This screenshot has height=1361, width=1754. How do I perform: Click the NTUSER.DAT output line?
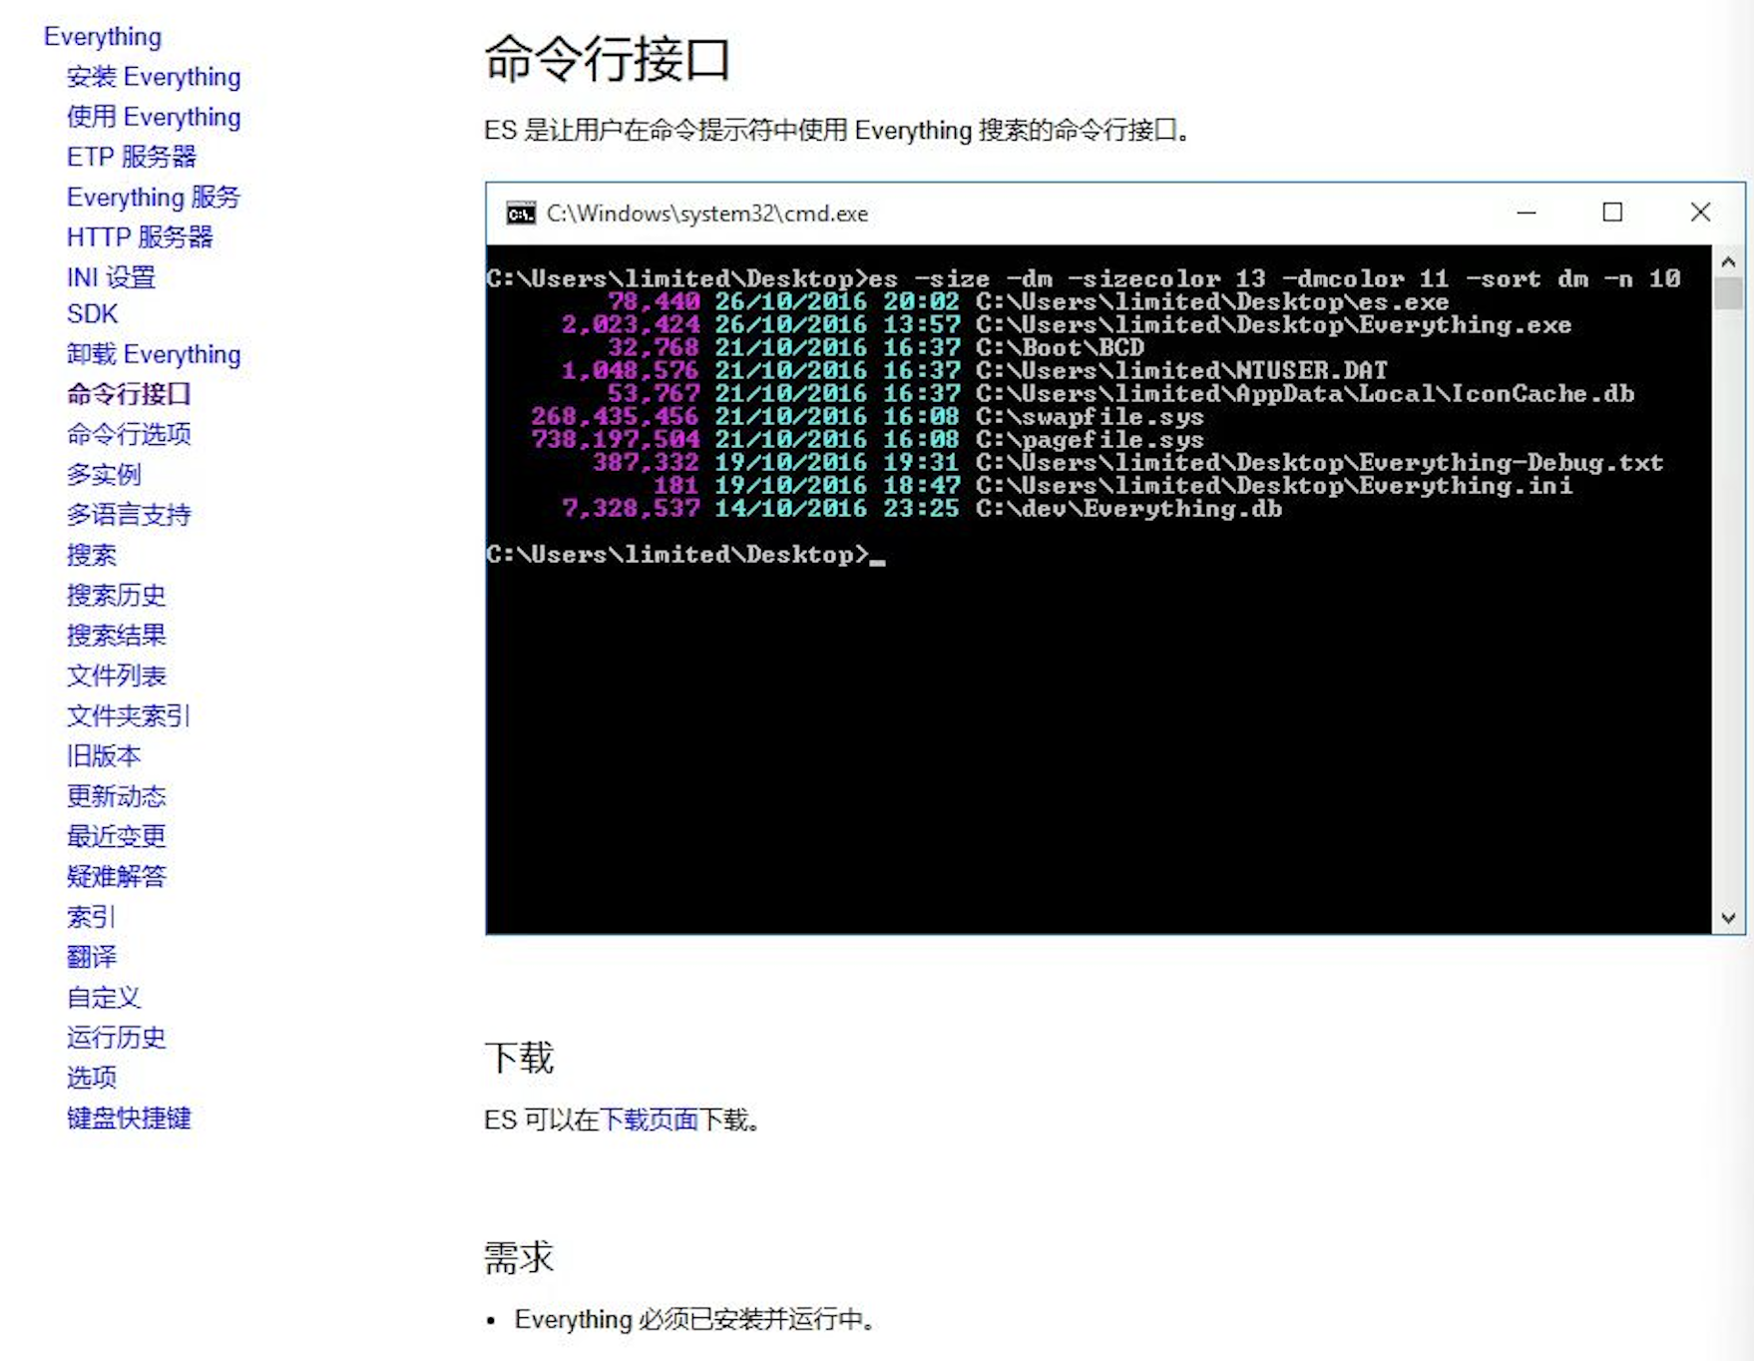point(974,370)
